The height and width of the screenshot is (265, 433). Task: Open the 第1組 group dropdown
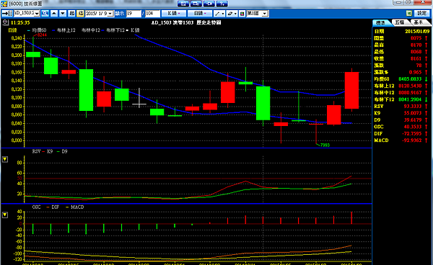click(x=265, y=14)
